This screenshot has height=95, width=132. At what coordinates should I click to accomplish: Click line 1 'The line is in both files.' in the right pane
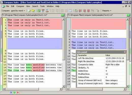[90, 31]
